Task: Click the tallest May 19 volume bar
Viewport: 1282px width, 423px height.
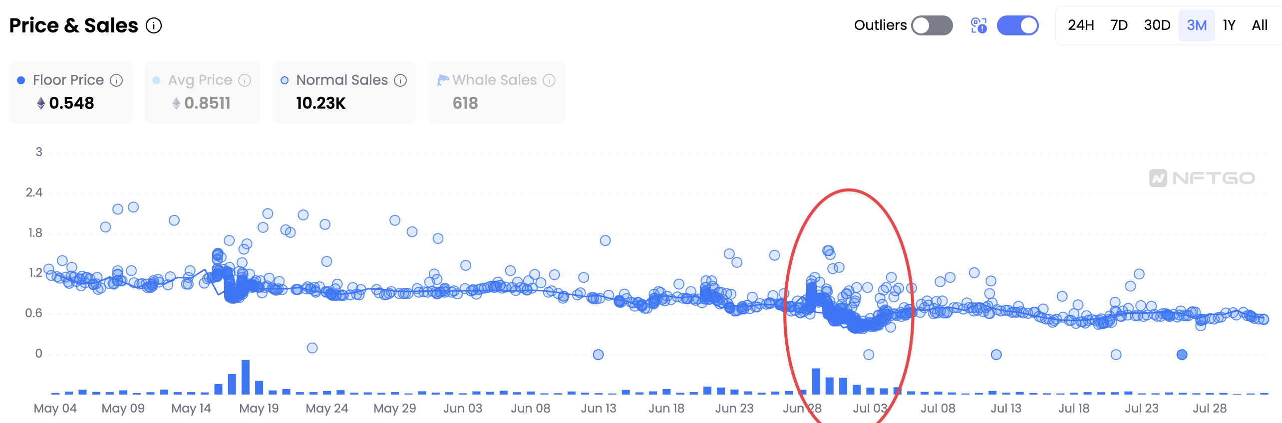Action: click(245, 377)
